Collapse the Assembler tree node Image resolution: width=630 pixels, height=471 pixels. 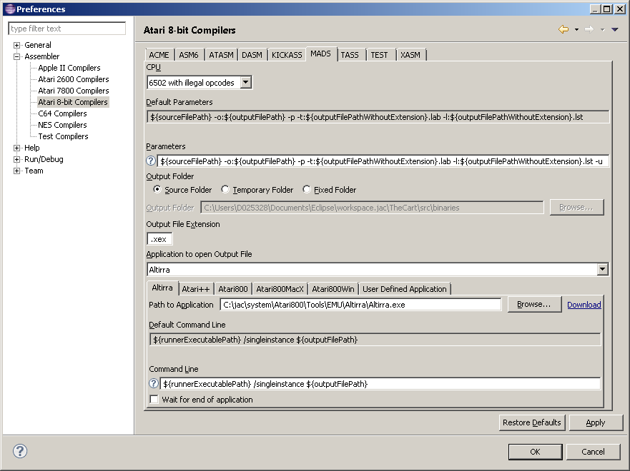17,56
